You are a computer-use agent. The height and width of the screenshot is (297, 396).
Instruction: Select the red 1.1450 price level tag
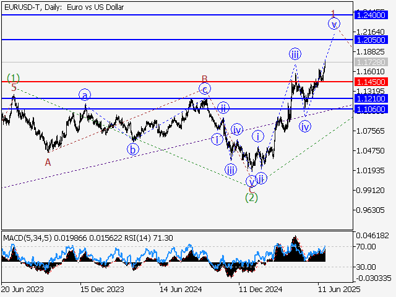371,82
